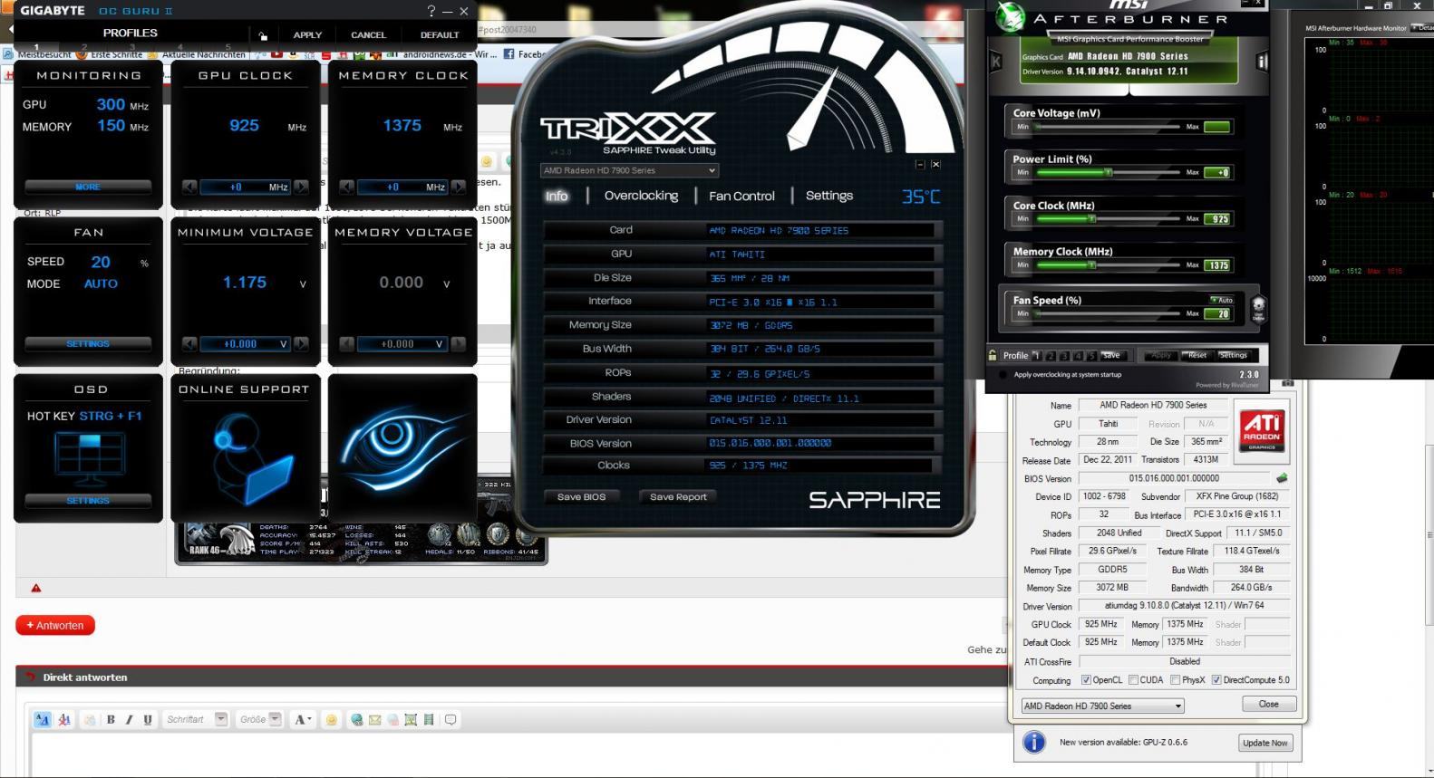Image resolution: width=1434 pixels, height=778 pixels.
Task: Click Afterburner left K kombustor icon
Action: click(x=996, y=62)
